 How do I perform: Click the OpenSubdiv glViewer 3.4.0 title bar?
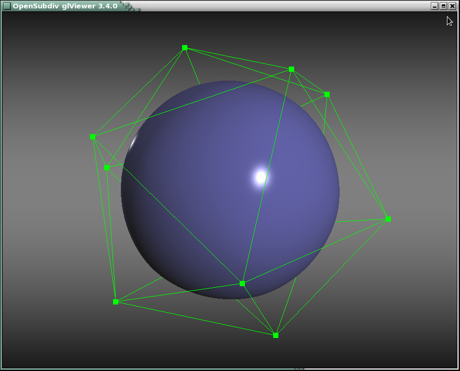click(x=262, y=6)
